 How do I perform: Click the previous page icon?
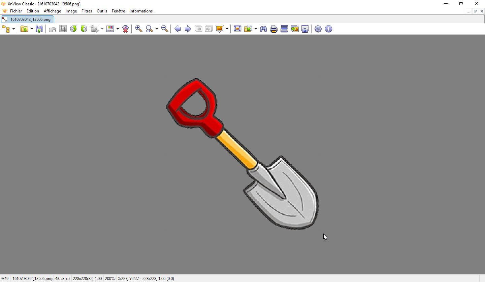[198, 29]
